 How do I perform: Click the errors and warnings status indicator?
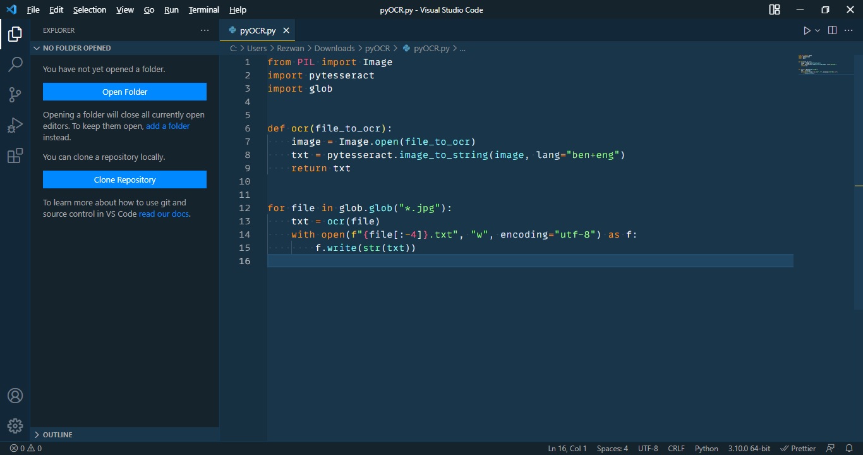click(26, 448)
